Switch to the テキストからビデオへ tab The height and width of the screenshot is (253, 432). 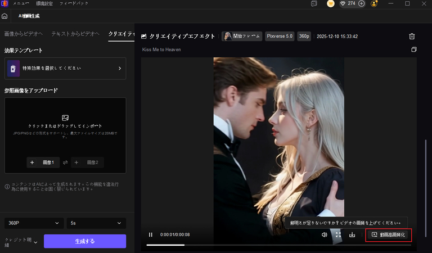[75, 34]
